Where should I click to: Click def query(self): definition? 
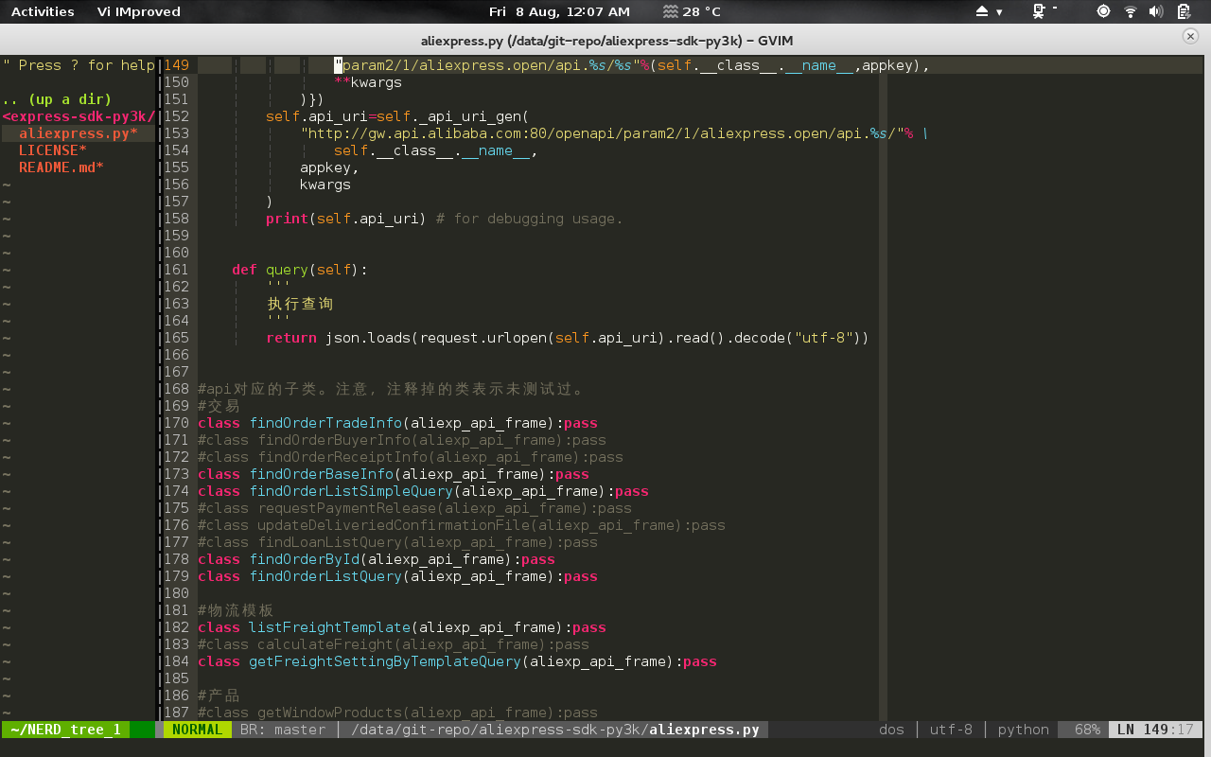tap(300, 270)
